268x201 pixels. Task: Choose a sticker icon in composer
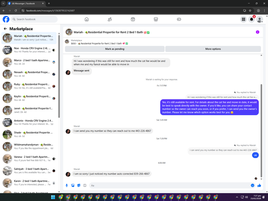[79, 185]
